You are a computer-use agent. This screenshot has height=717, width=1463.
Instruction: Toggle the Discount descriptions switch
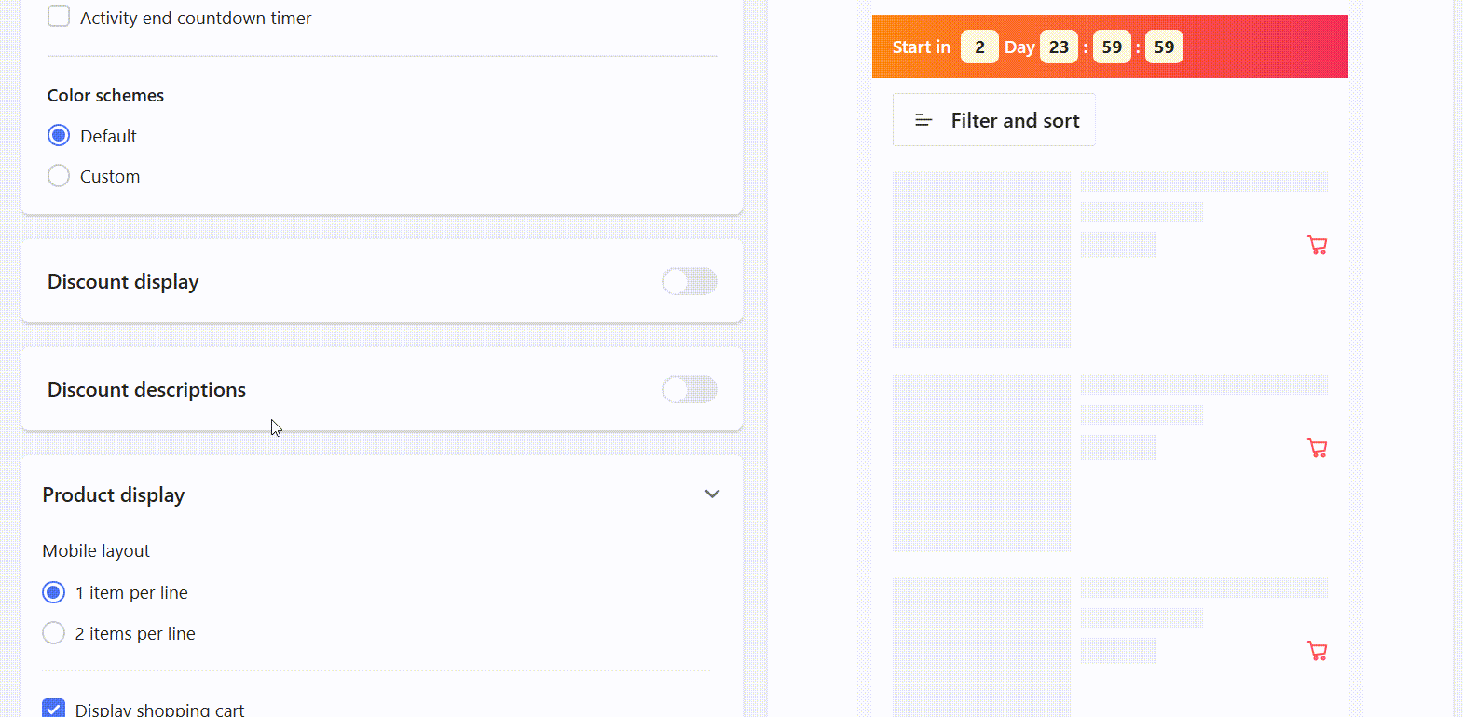coord(690,389)
